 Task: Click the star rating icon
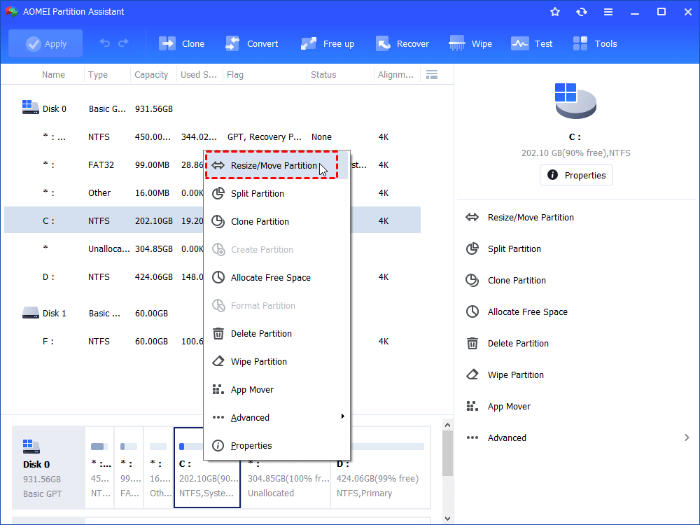555,11
